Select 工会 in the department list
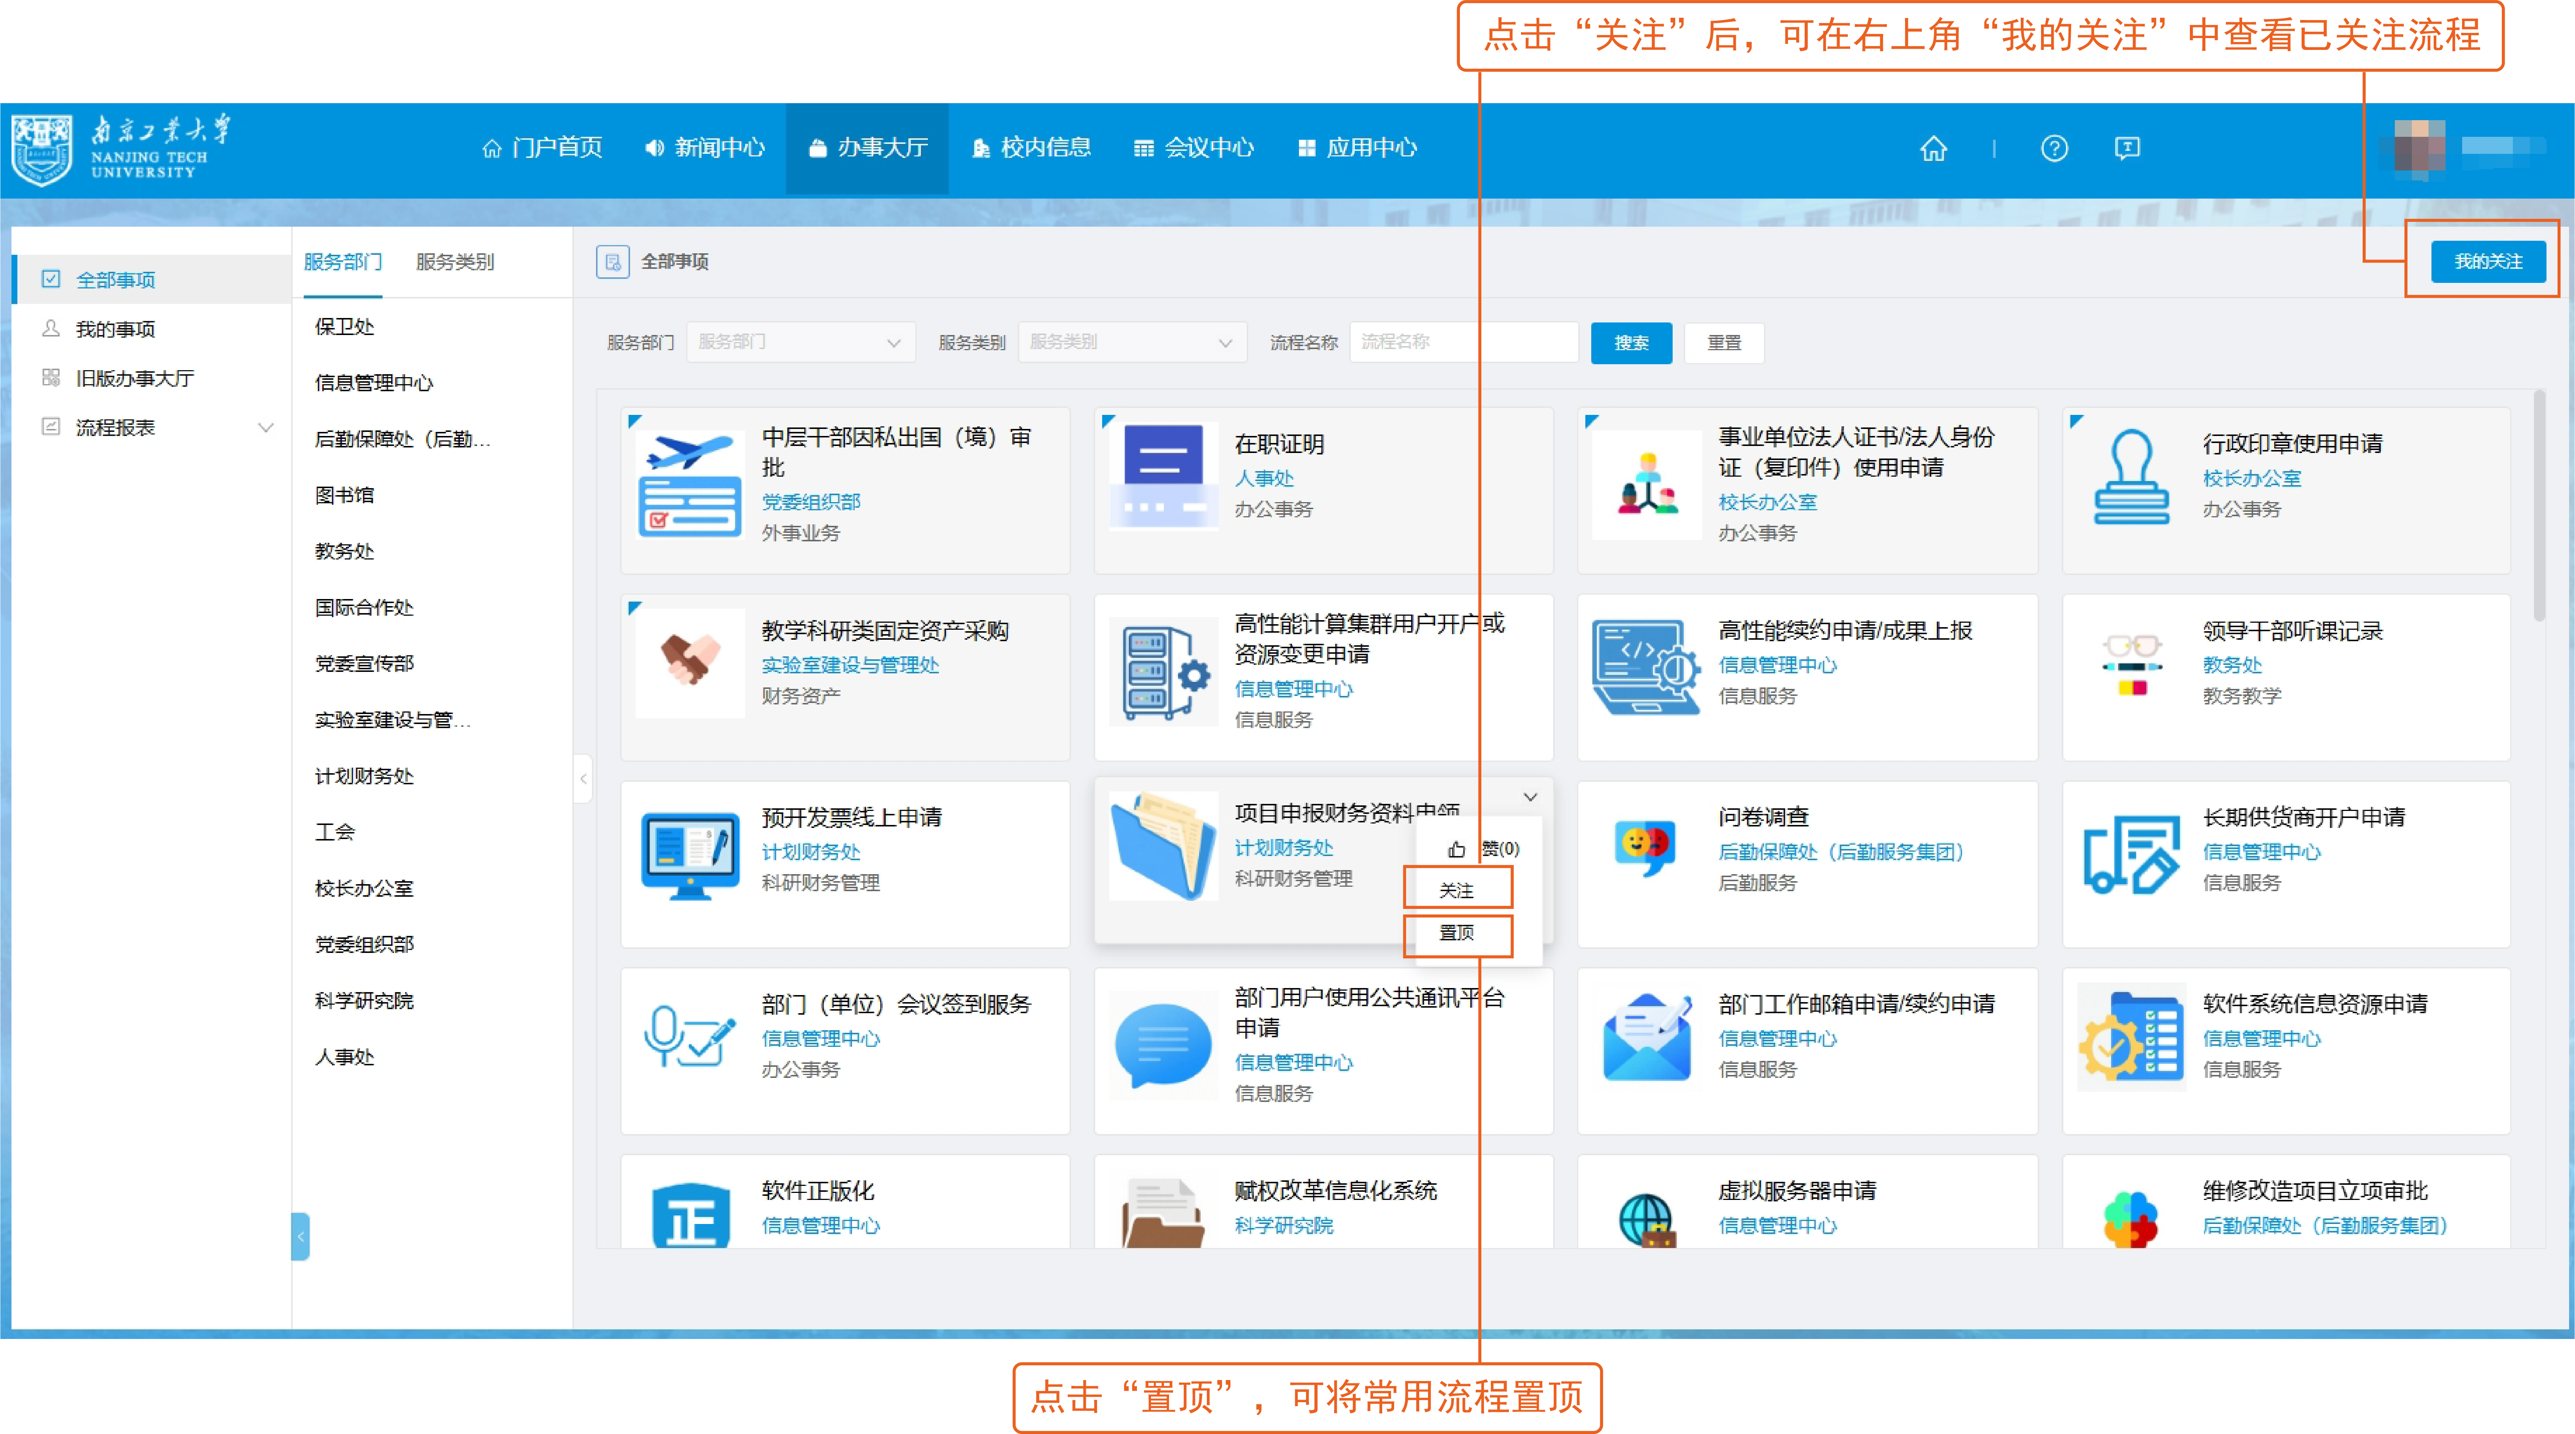2575x1434 pixels. click(335, 832)
